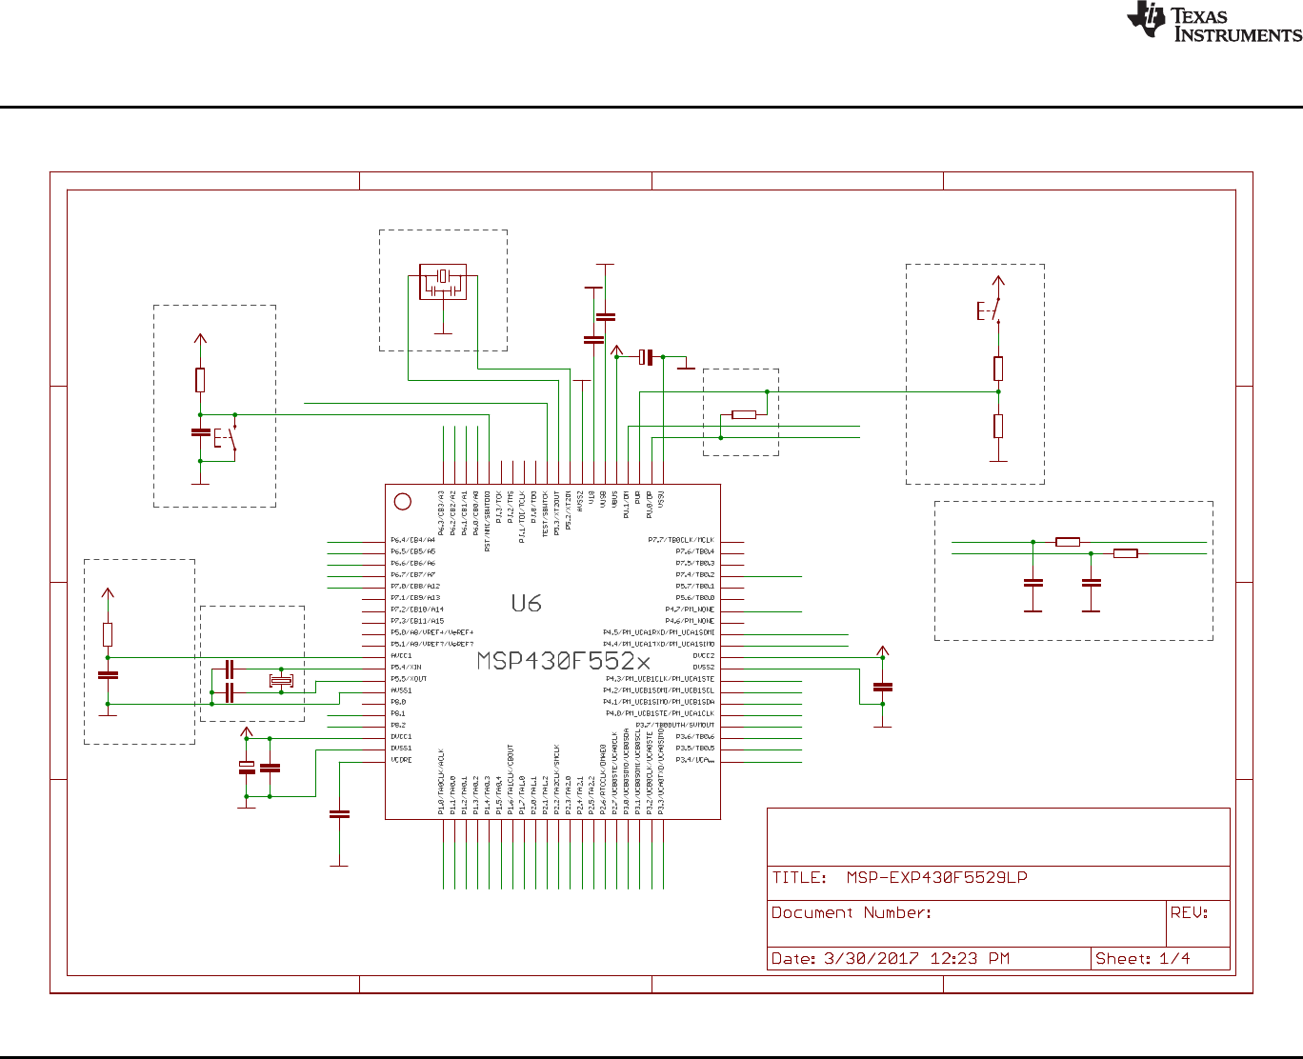The height and width of the screenshot is (1059, 1303).
Task: Click the resistor in the small center dashed box
Action: pos(744,414)
